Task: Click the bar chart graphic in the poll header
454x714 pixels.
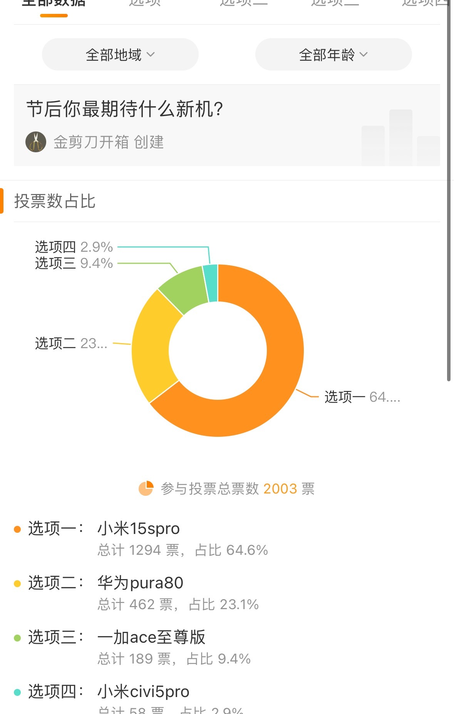Action: point(400,139)
